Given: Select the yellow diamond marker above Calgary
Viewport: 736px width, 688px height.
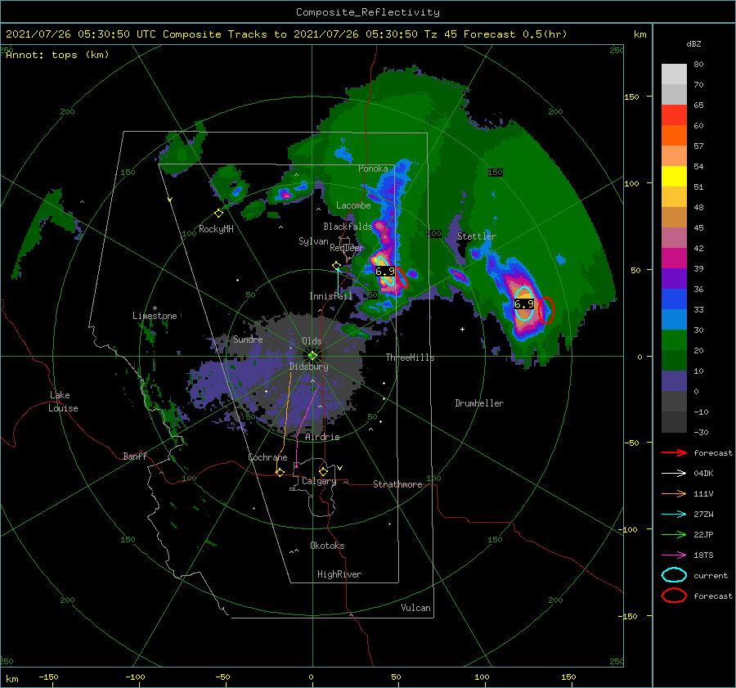Looking at the screenshot, I should pyautogui.click(x=323, y=471).
